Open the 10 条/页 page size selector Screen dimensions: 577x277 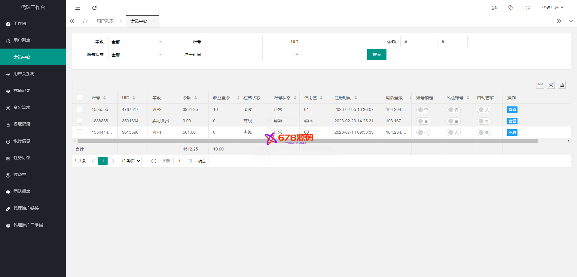(130, 161)
